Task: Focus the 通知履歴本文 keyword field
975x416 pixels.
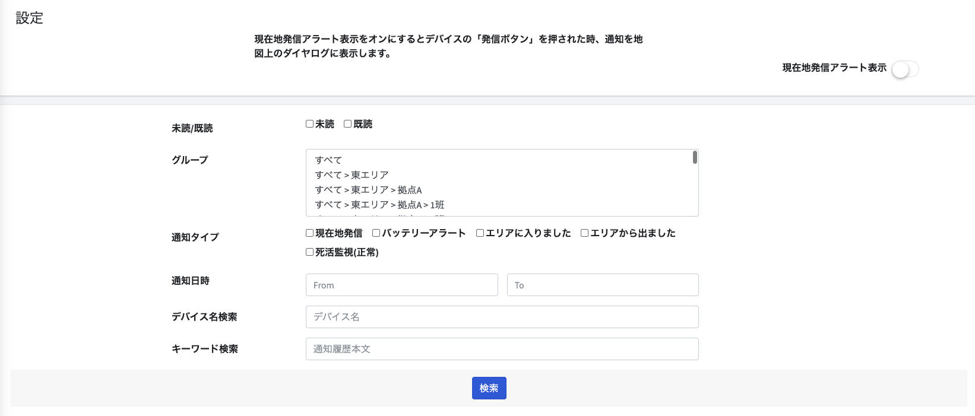Action: tap(502, 349)
